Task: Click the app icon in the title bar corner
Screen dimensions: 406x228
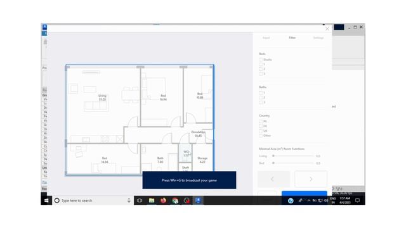Action: click(x=44, y=27)
